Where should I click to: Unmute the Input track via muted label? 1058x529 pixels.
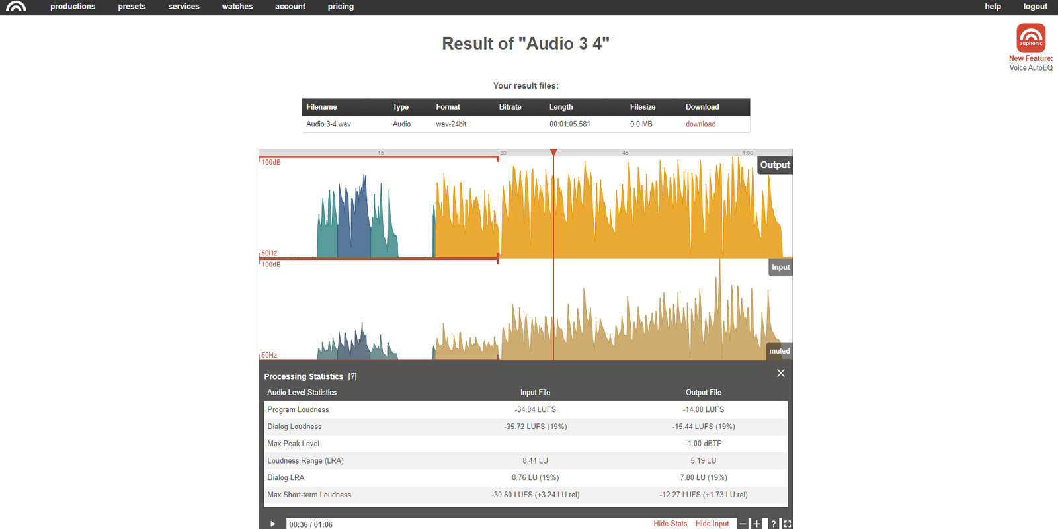click(779, 351)
